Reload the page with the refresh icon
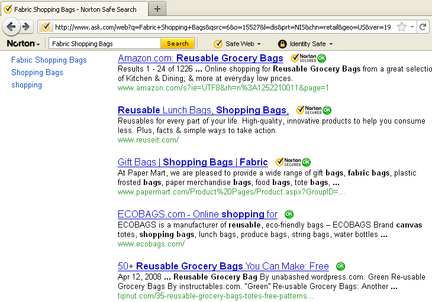This screenshot has width=432, height=302. click(423, 27)
